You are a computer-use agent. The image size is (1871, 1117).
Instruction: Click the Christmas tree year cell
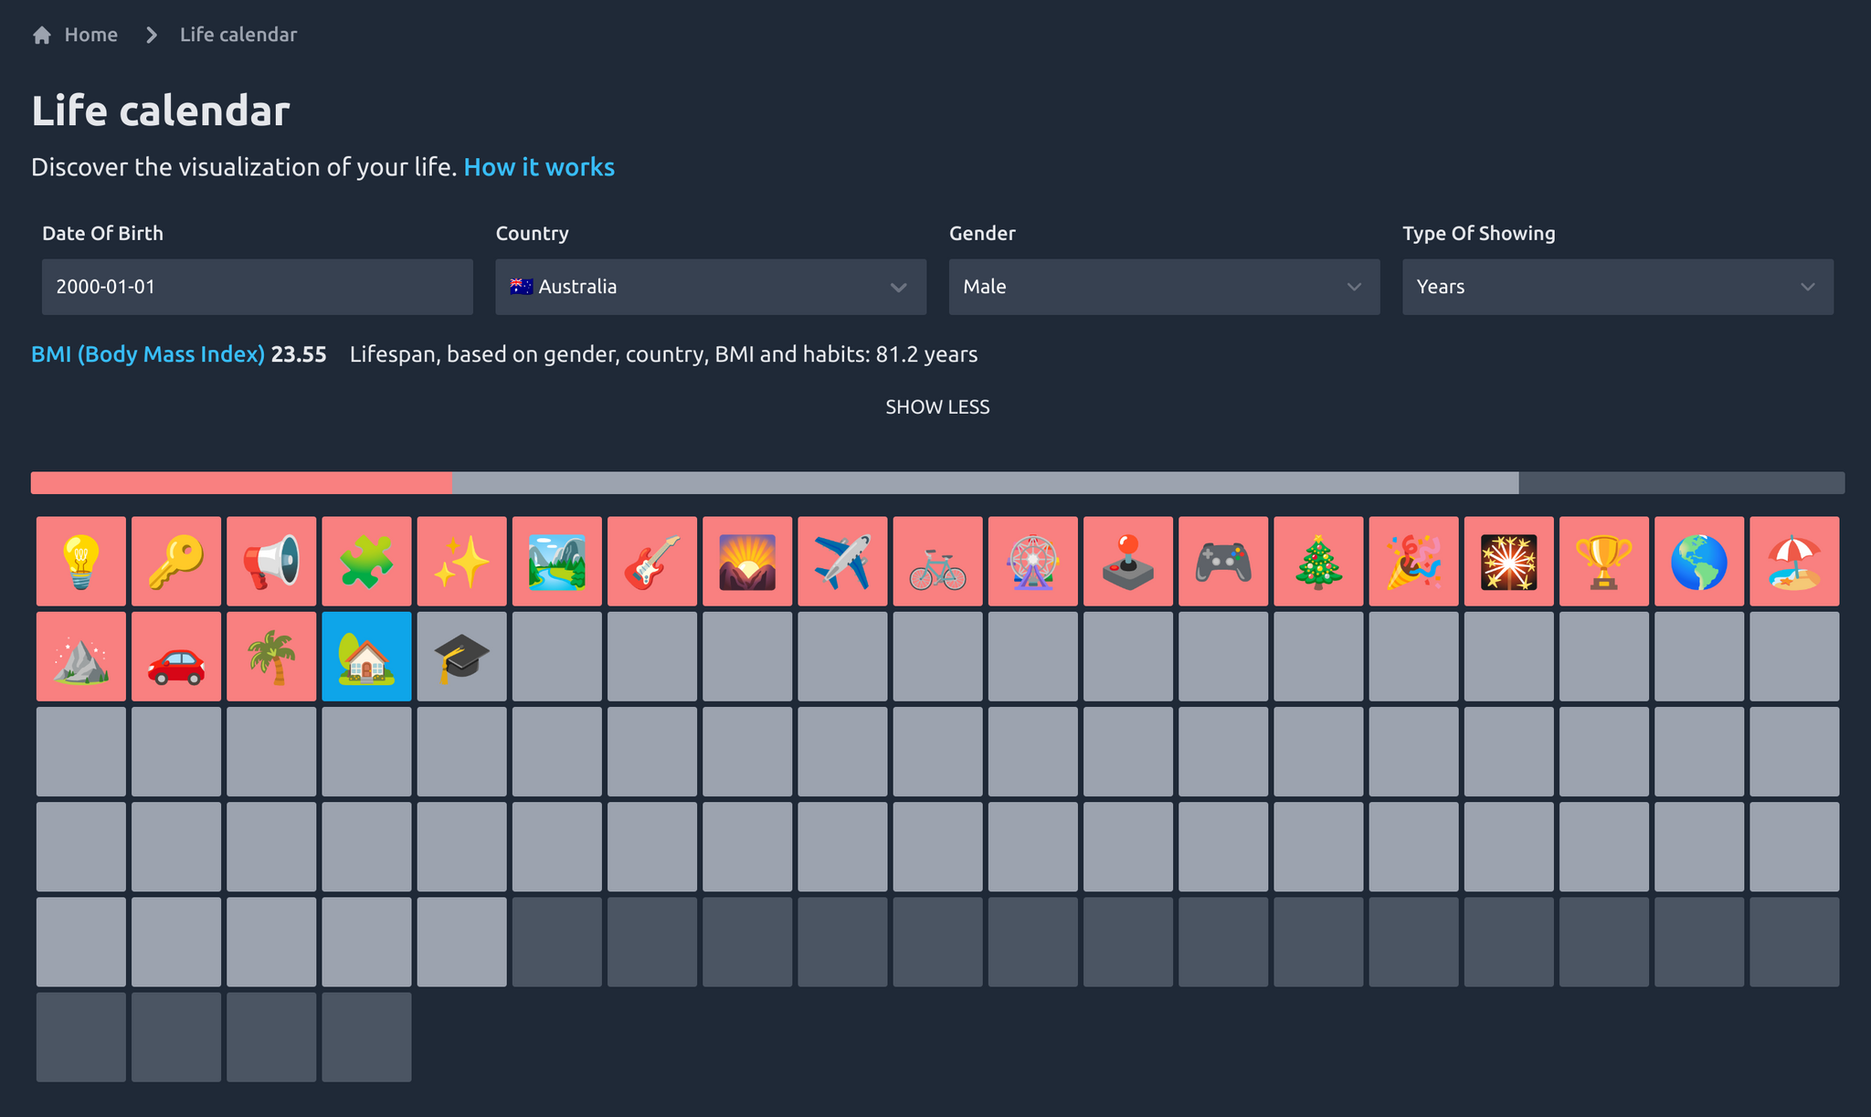[1318, 561]
